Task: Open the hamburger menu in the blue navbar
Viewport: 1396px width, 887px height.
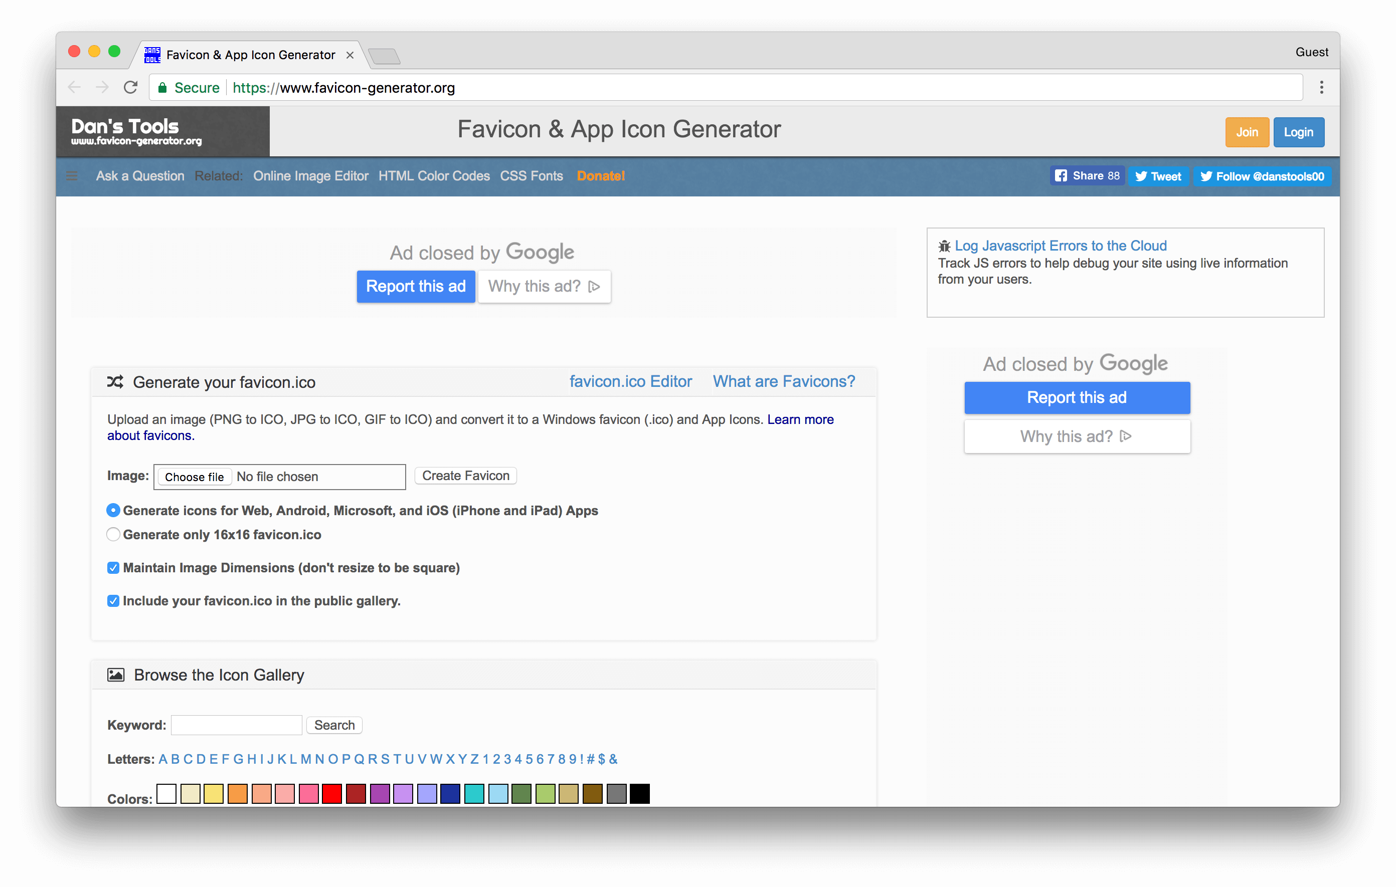Action: tap(72, 175)
